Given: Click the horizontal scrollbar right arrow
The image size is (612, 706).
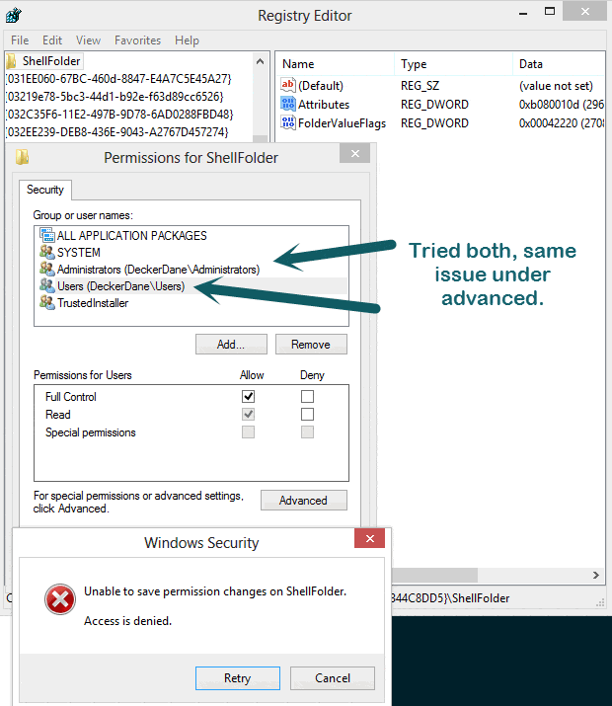Looking at the screenshot, I should 596,575.
